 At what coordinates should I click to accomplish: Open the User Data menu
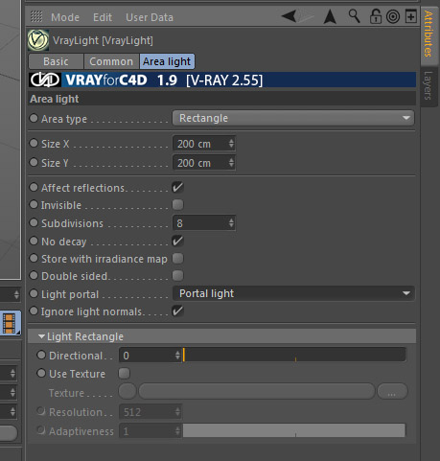click(150, 17)
